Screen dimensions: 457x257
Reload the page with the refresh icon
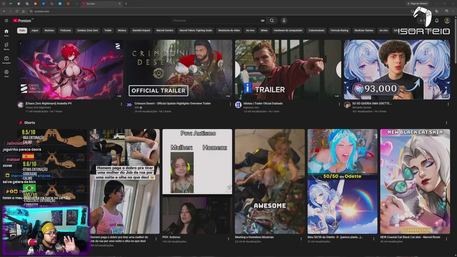17,11
